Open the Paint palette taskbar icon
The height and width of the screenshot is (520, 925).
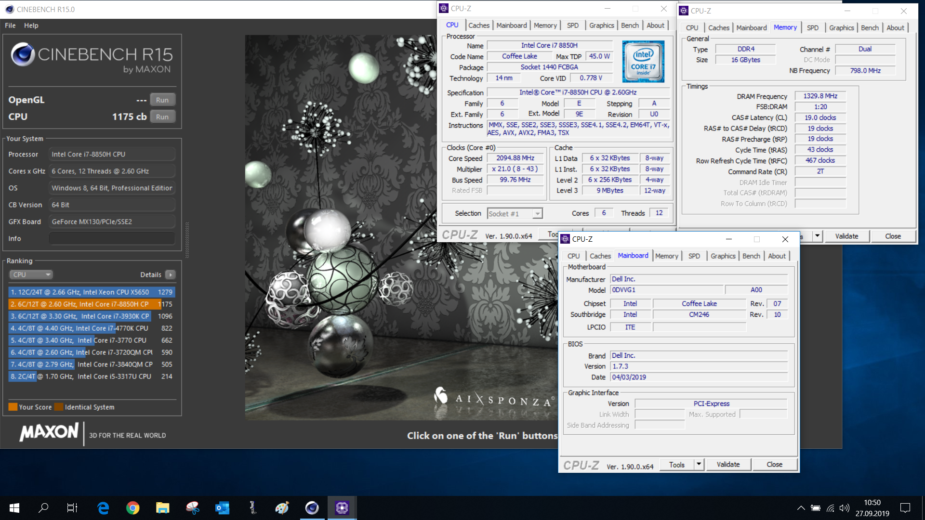[x=282, y=507]
